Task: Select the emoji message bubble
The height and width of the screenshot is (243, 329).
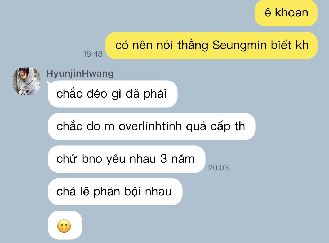Action: click(x=65, y=225)
